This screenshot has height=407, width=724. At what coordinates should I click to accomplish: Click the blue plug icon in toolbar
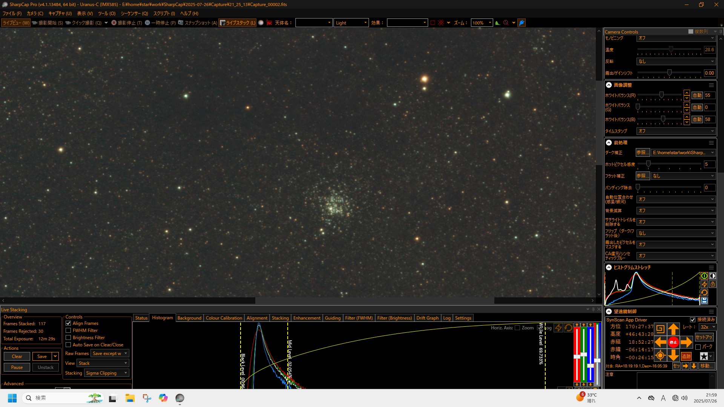coord(522,23)
